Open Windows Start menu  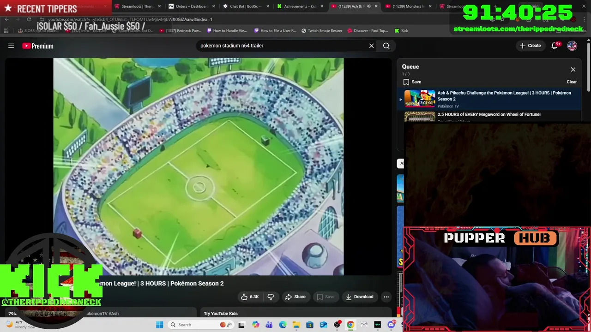[x=159, y=325]
